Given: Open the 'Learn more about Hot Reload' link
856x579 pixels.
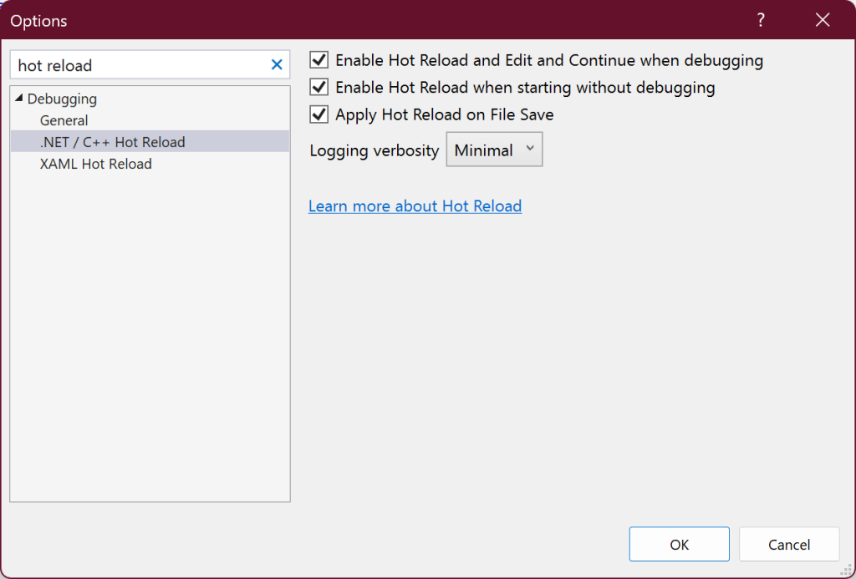Looking at the screenshot, I should click(415, 206).
